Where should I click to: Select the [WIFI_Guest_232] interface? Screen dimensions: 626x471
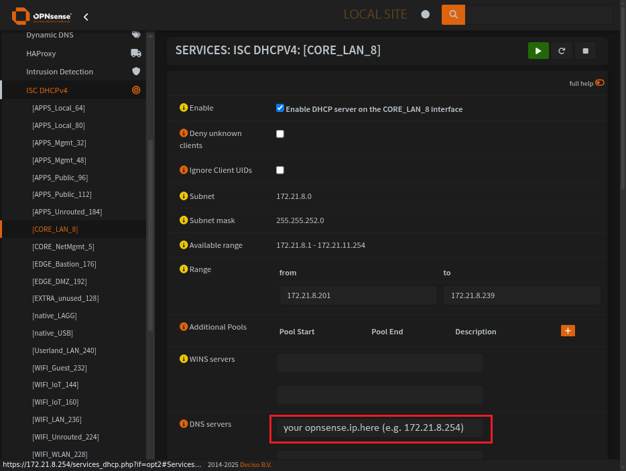(x=60, y=368)
